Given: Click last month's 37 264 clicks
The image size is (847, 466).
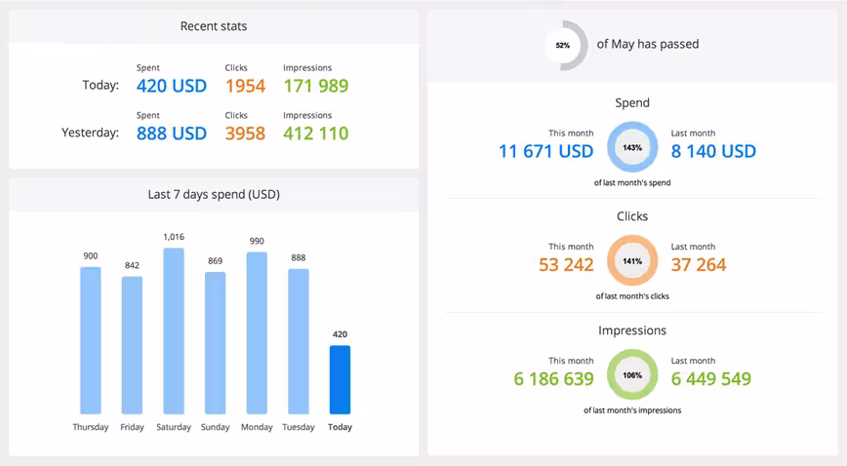Looking at the screenshot, I should point(699,264).
